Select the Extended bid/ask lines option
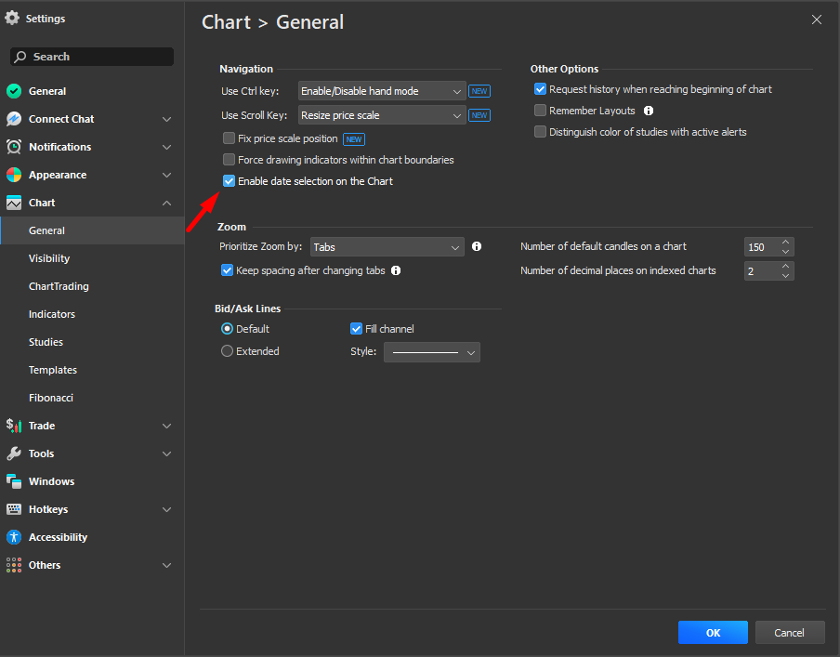The width and height of the screenshot is (840, 657). tap(228, 351)
